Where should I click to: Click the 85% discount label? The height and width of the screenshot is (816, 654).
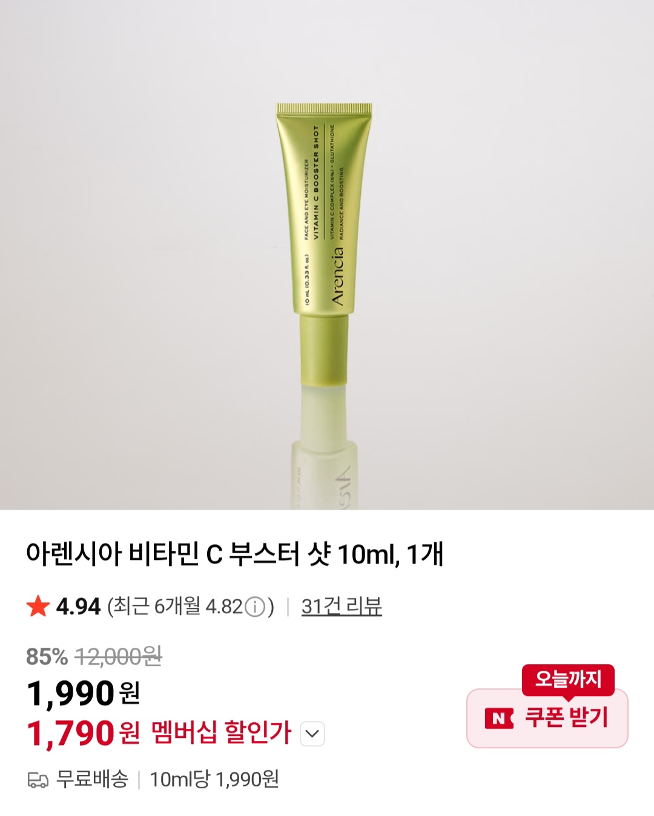[x=47, y=656]
